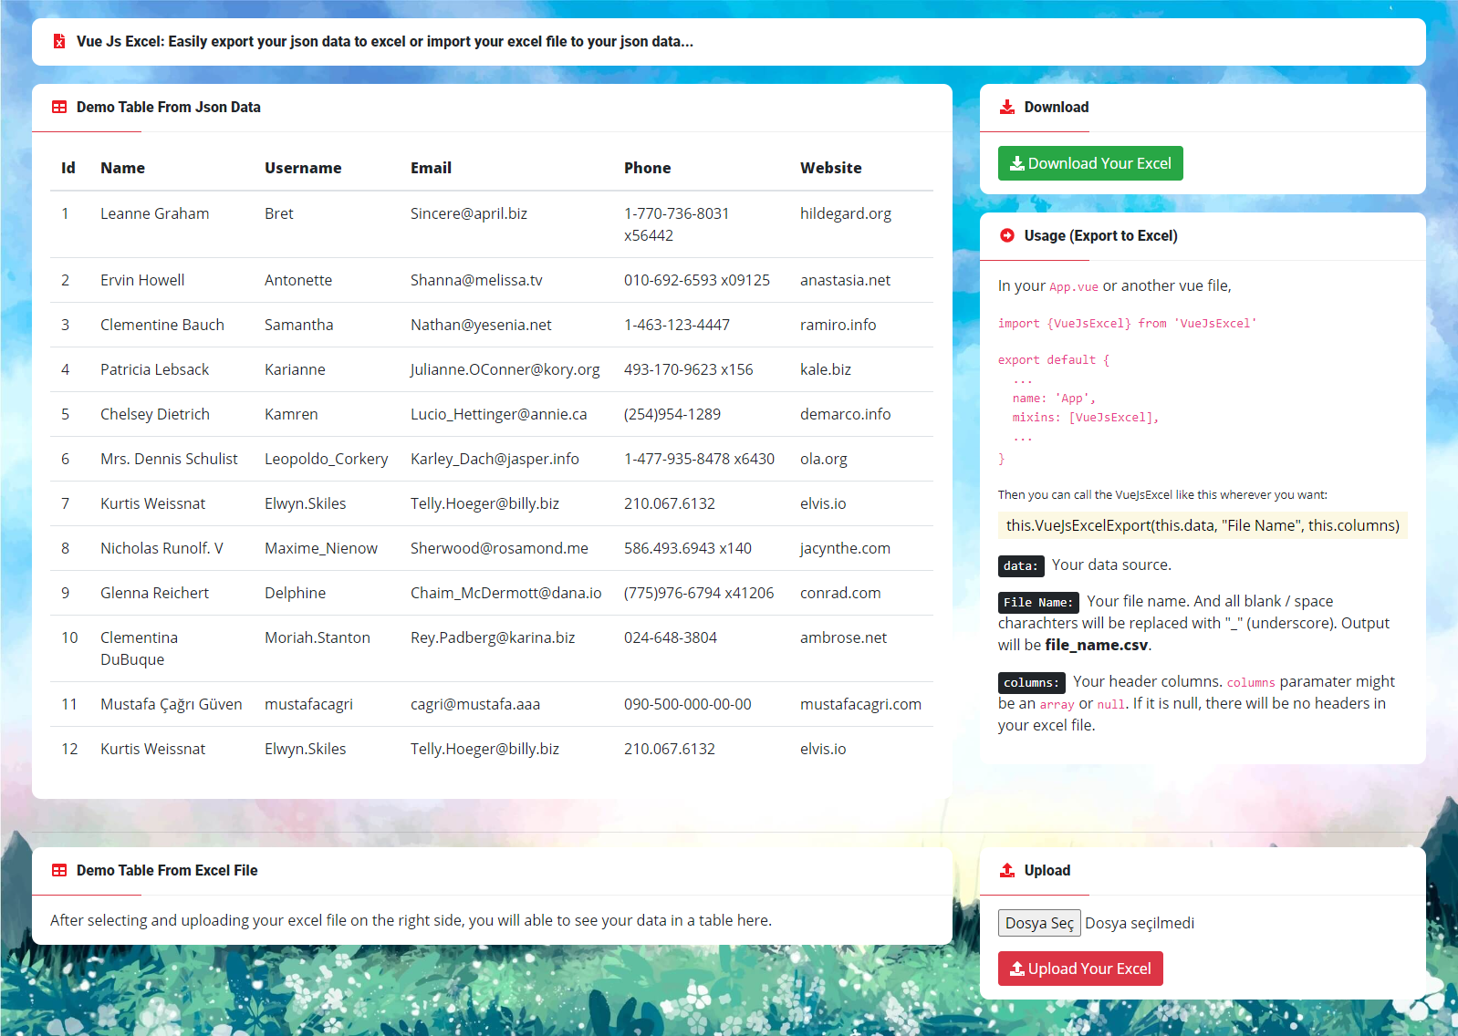Click username Maxime_Nienow

(321, 548)
